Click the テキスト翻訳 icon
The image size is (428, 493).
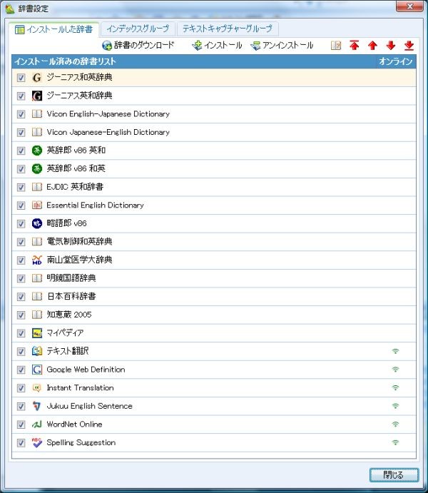pyautogui.click(x=37, y=351)
